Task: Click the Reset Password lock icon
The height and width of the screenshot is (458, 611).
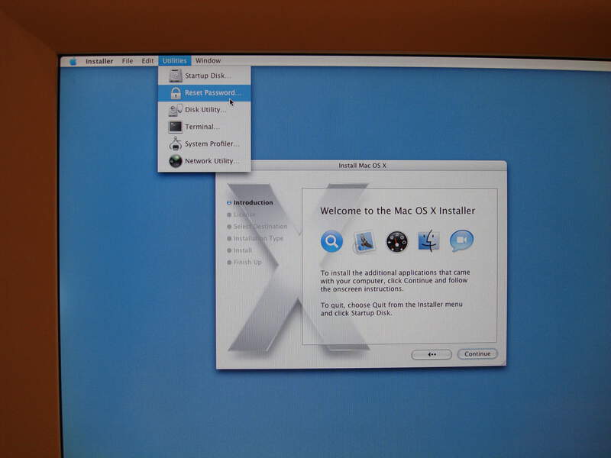Action: pos(176,93)
